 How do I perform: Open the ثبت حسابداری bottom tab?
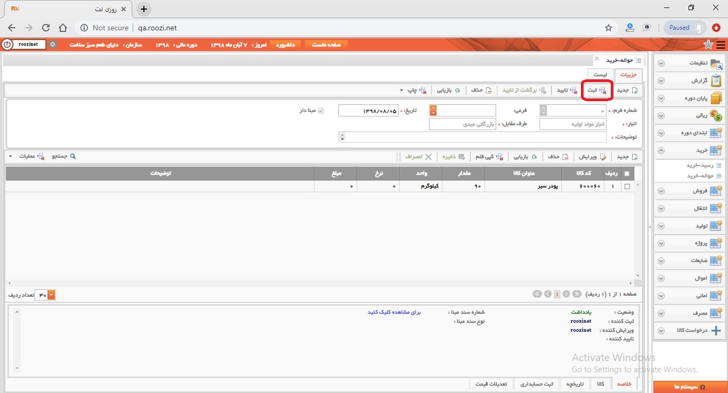pyautogui.click(x=537, y=384)
